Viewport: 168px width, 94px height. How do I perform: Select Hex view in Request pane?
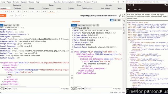[x=10, y=25]
